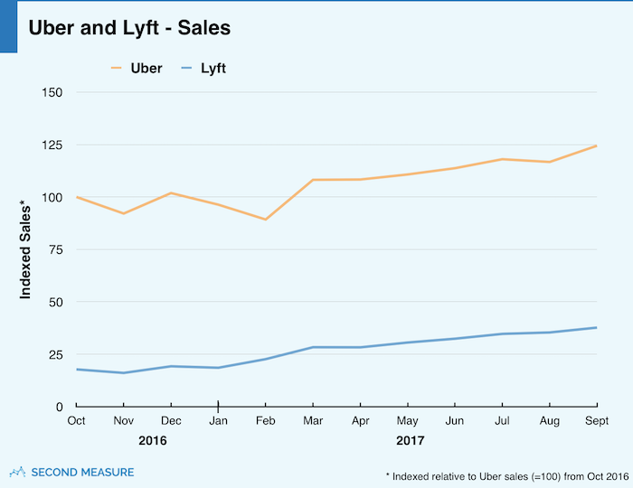
Task: Click the footnote about indexed Uber sales
Action: coord(507,476)
